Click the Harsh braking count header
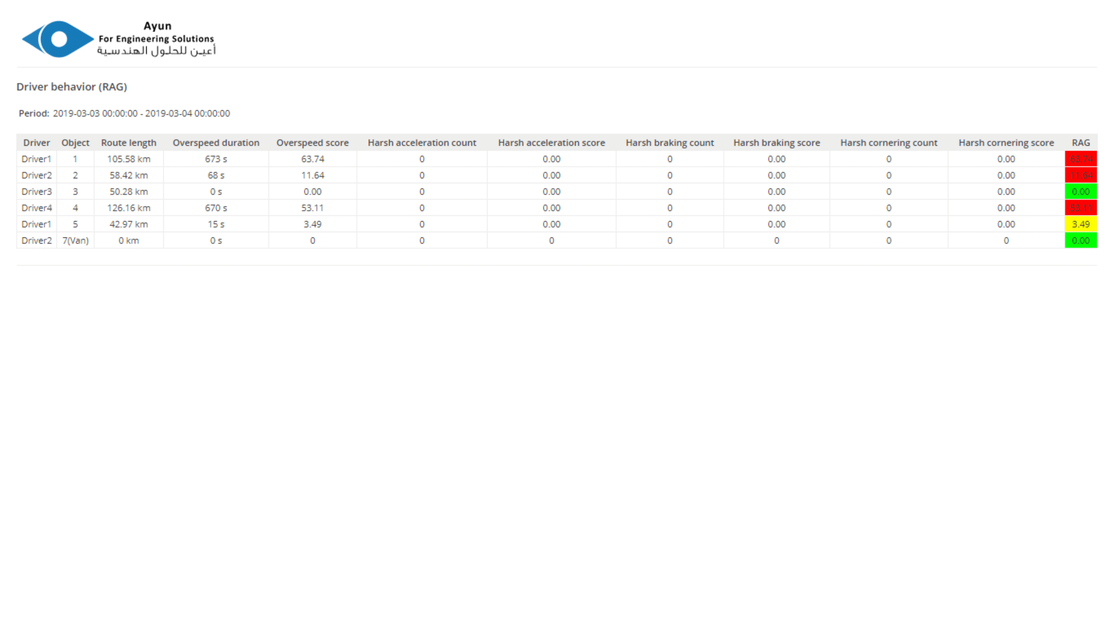Image resolution: width=1114 pixels, height=626 pixels. tap(669, 143)
